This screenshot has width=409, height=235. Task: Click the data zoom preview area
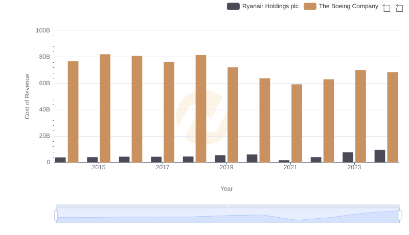coord(228,216)
